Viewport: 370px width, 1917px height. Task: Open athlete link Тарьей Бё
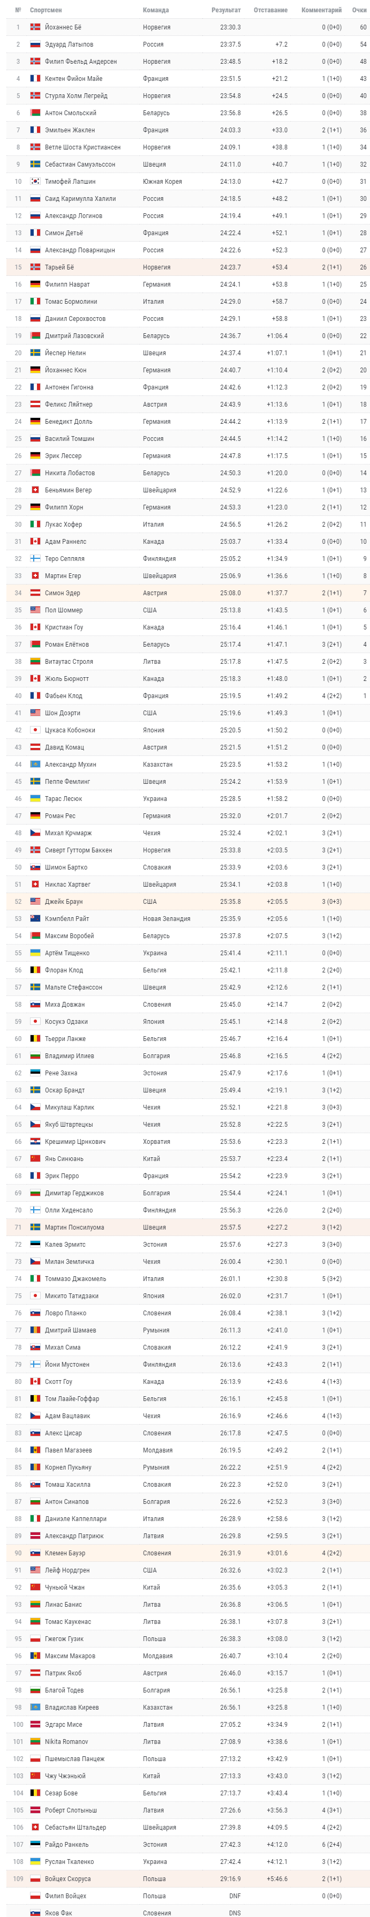(59, 267)
